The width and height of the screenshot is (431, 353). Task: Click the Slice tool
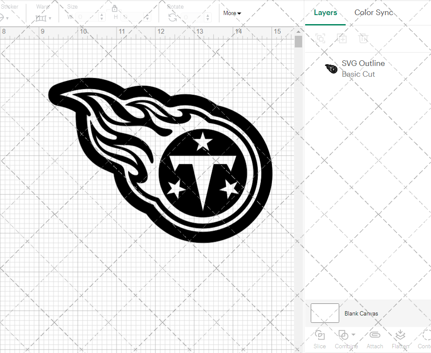click(x=320, y=340)
